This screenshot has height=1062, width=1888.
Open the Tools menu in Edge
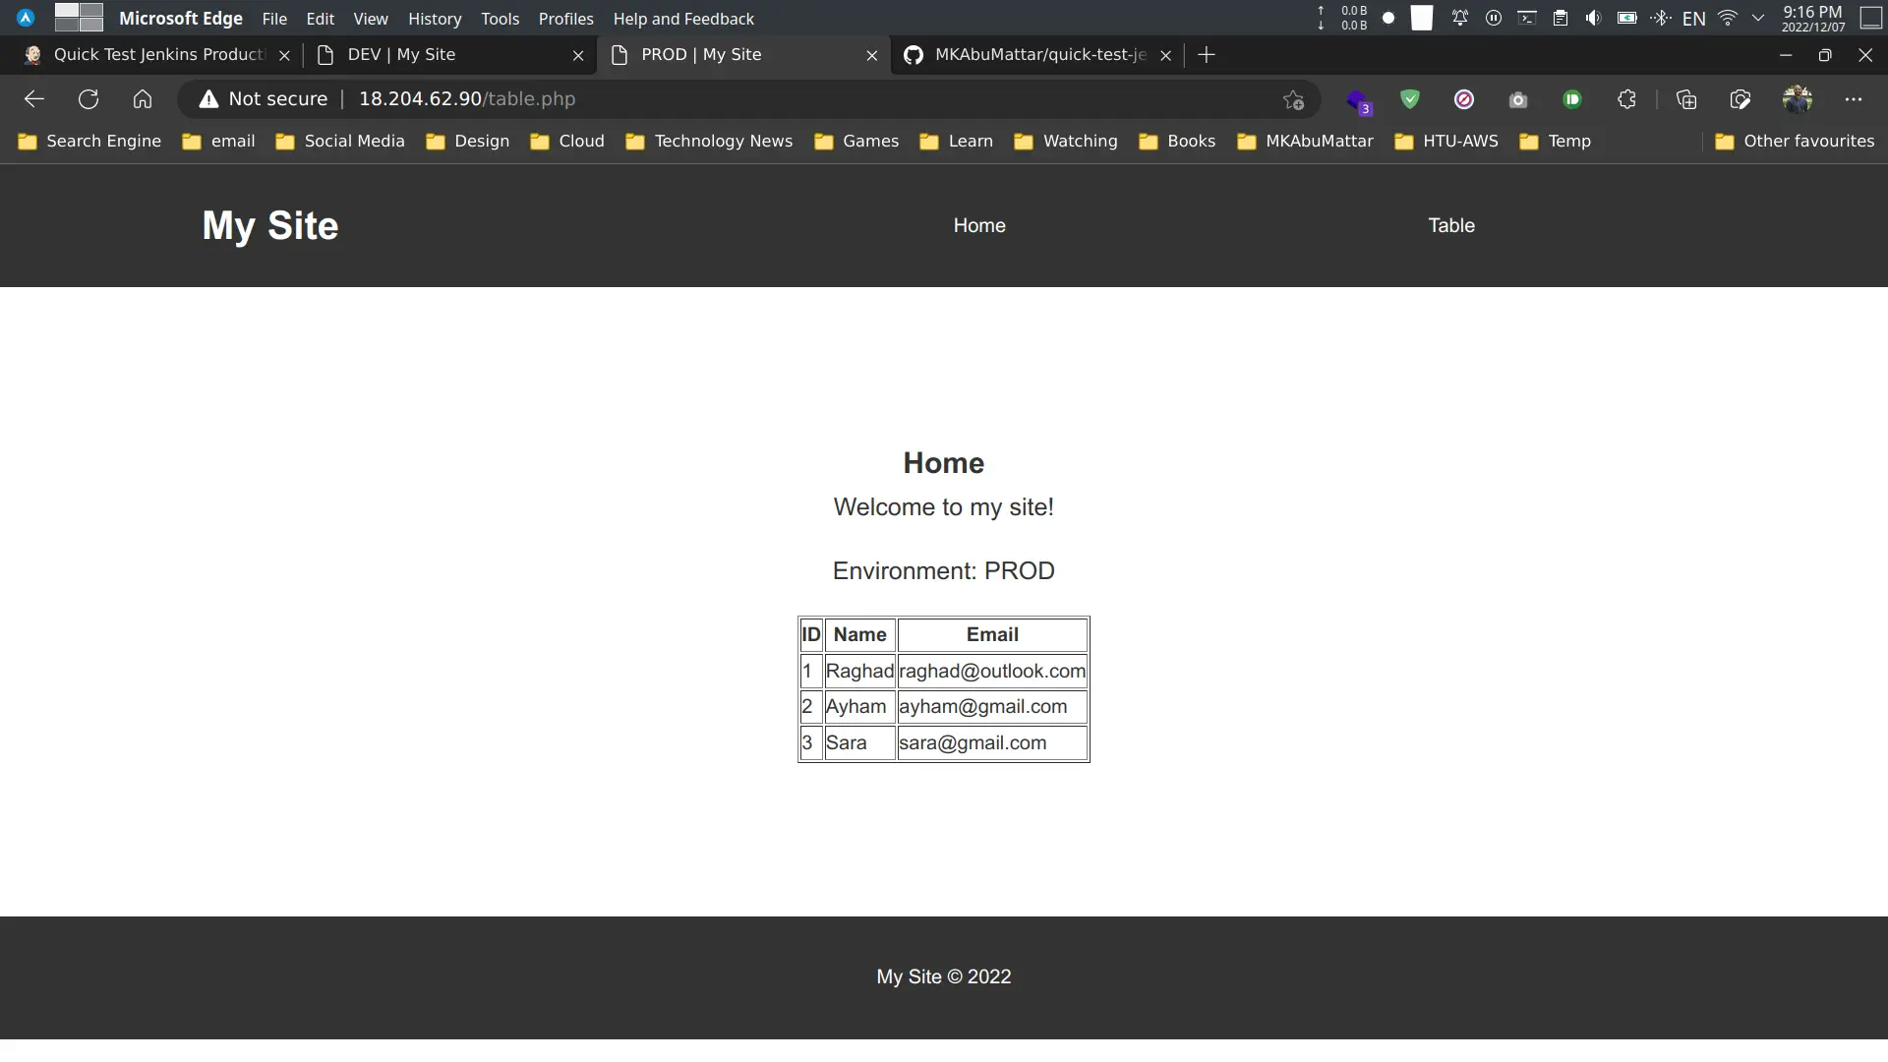point(501,18)
